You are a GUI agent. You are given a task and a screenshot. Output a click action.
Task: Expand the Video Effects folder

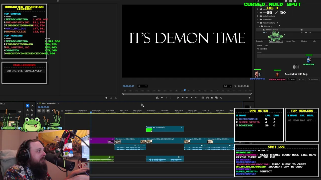[258, 19]
